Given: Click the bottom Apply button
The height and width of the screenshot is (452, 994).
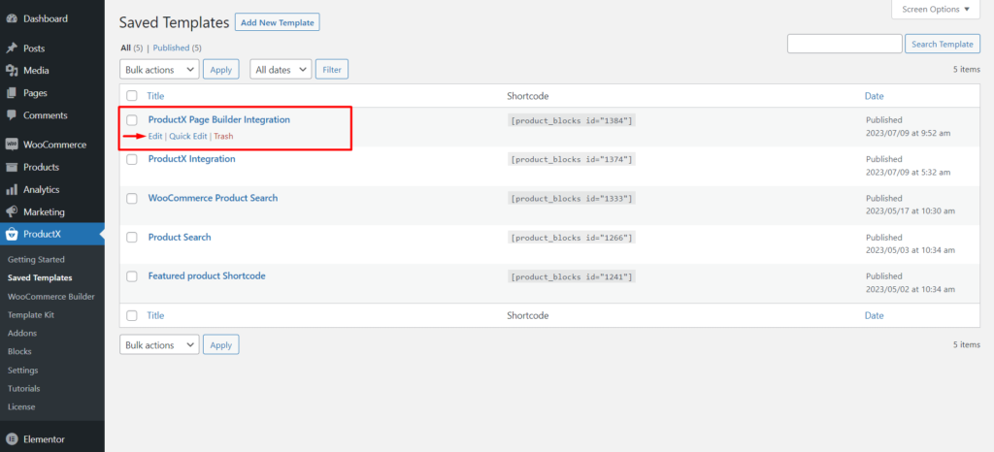Looking at the screenshot, I should point(220,345).
